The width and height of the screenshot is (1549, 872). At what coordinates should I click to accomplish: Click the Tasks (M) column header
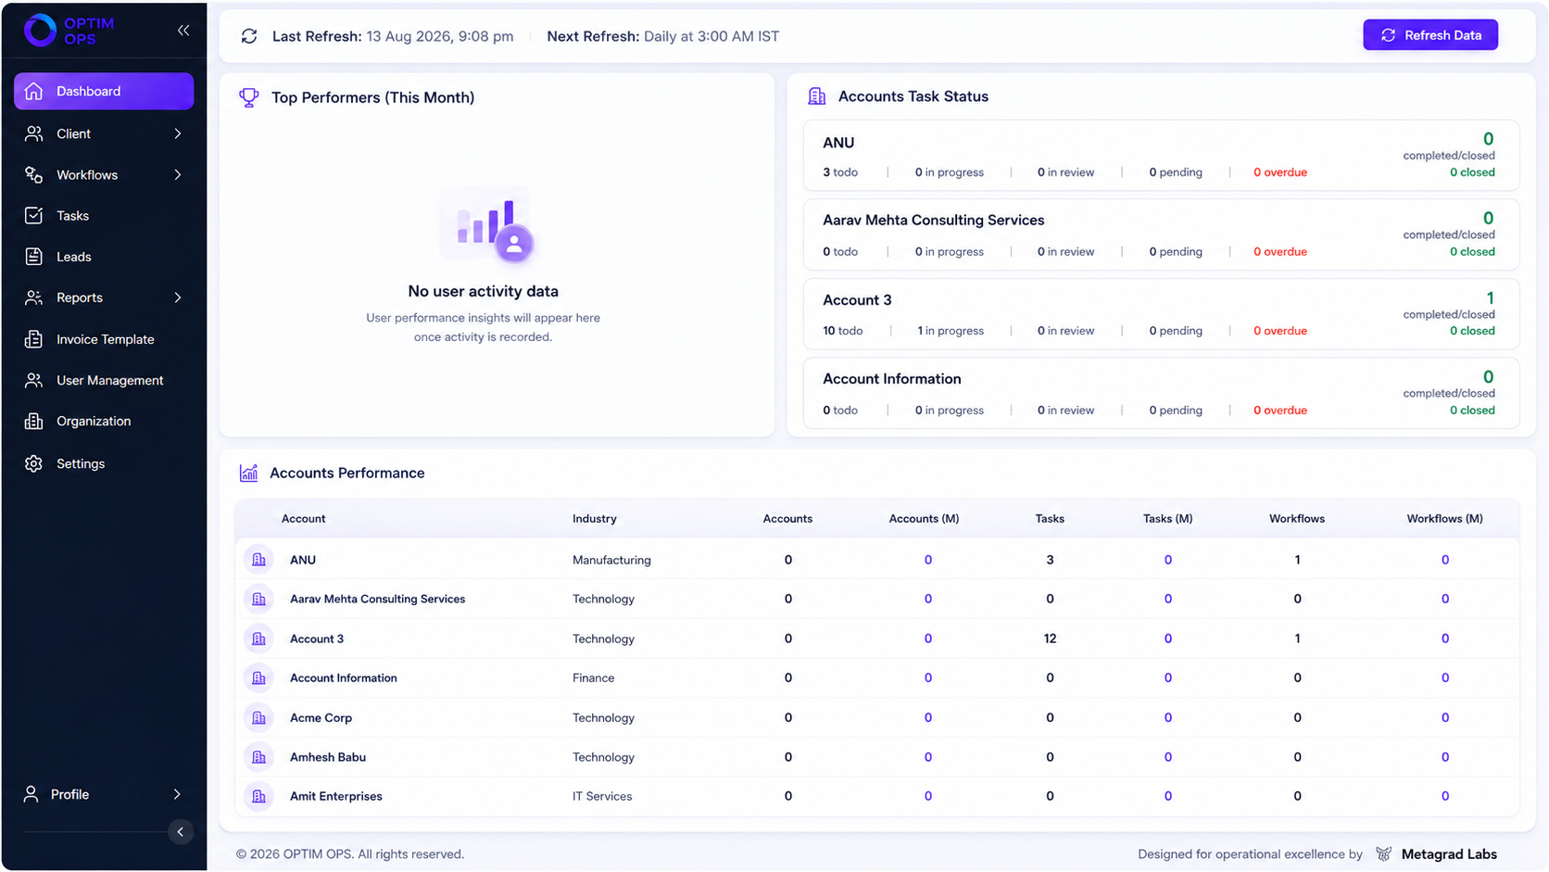coord(1167,519)
